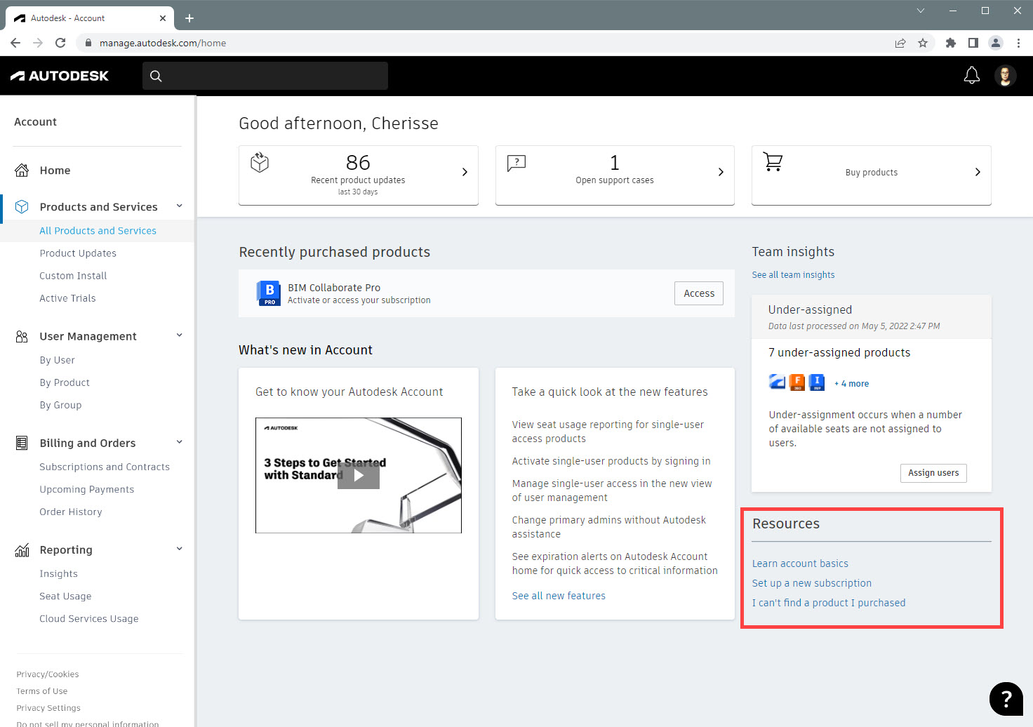Open Privacy/Cookies footer link

[x=48, y=674]
